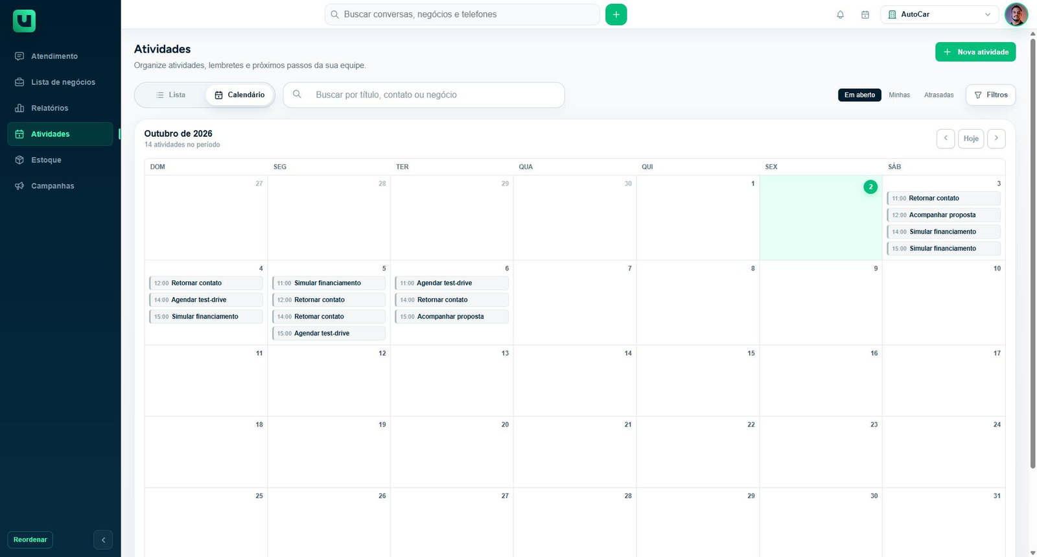Image resolution: width=1037 pixels, height=557 pixels.
Task: Open Lista de negócios in sidebar
Action: coord(60,82)
